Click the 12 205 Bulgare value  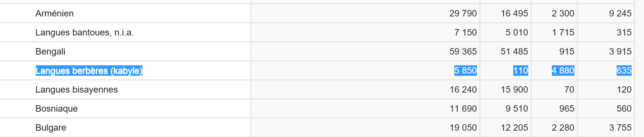[514, 128]
